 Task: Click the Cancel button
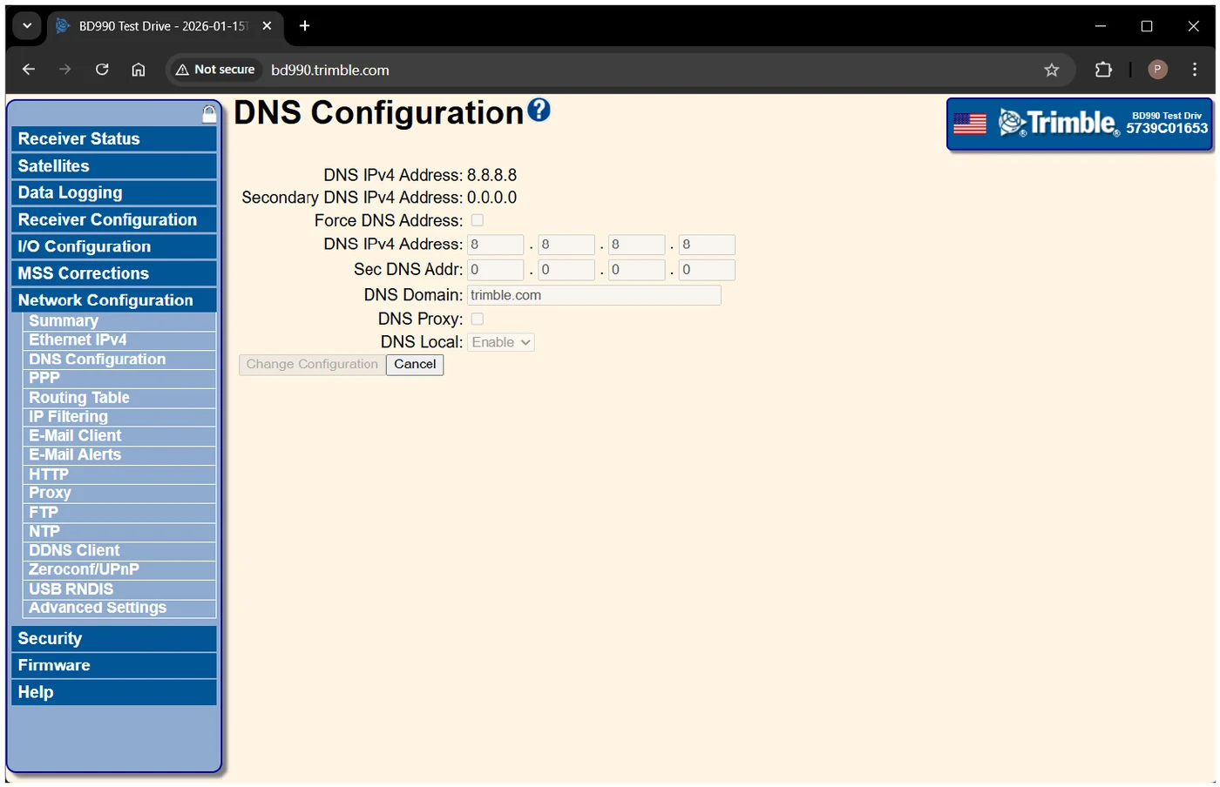click(x=415, y=365)
